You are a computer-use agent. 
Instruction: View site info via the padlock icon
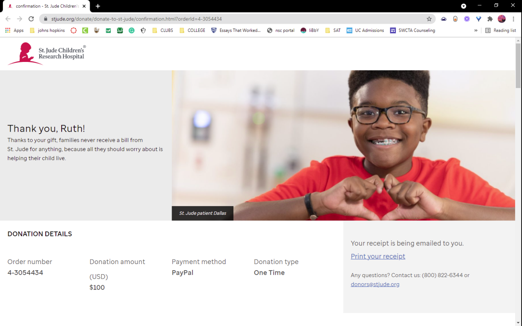pos(45,19)
